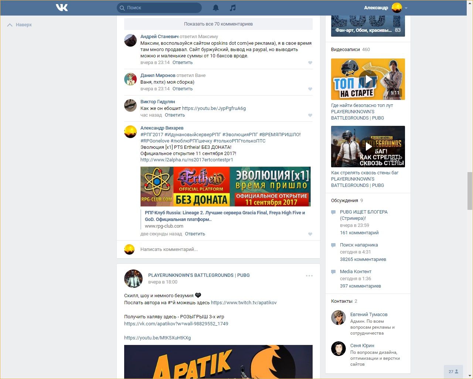Viewport: 473px width, 379px height.
Task: Go back up with the Наверх link
Action: [20, 25]
